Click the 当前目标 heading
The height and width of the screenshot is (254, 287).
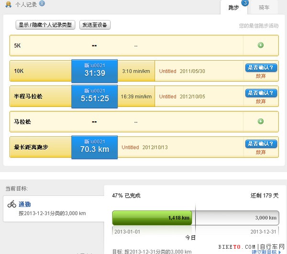pyautogui.click(x=17, y=189)
